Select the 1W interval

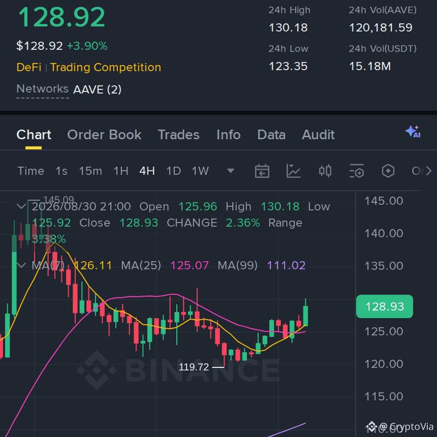click(x=200, y=171)
